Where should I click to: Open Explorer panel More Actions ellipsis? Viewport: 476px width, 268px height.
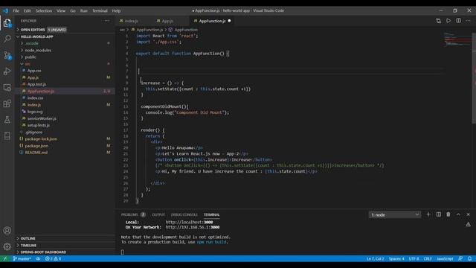(107, 21)
